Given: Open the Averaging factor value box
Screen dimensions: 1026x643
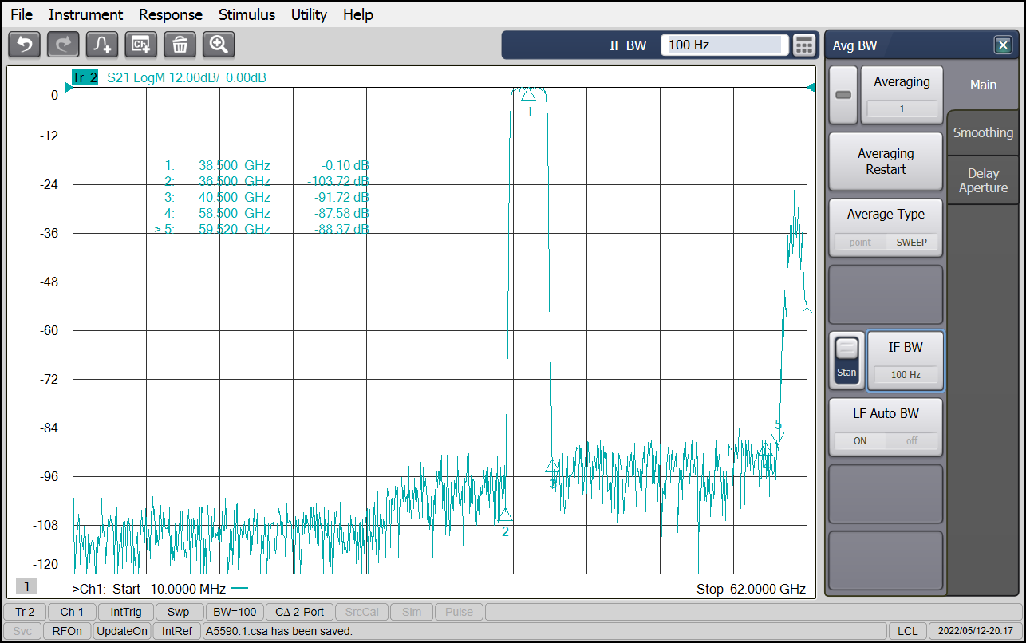Looking at the screenshot, I should coord(902,109).
